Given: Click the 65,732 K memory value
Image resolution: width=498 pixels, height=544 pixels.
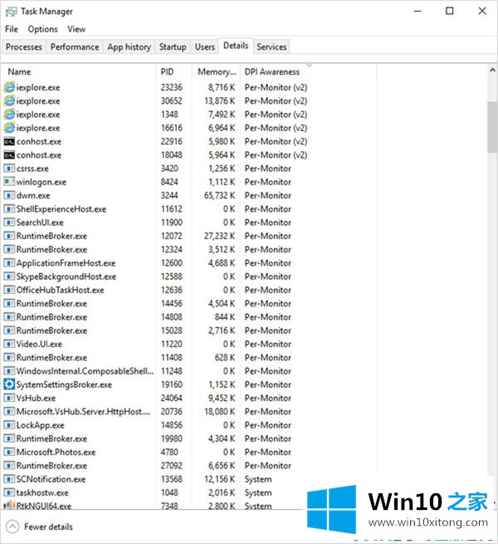Looking at the screenshot, I should (219, 196).
